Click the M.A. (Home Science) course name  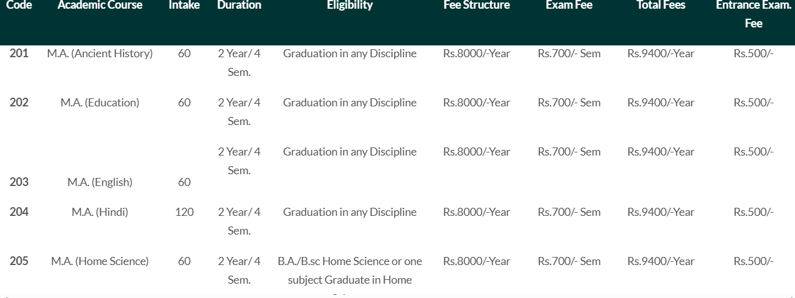pyautogui.click(x=100, y=261)
